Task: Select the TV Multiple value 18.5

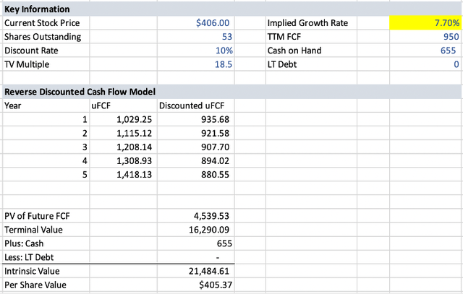Action: tap(222, 64)
